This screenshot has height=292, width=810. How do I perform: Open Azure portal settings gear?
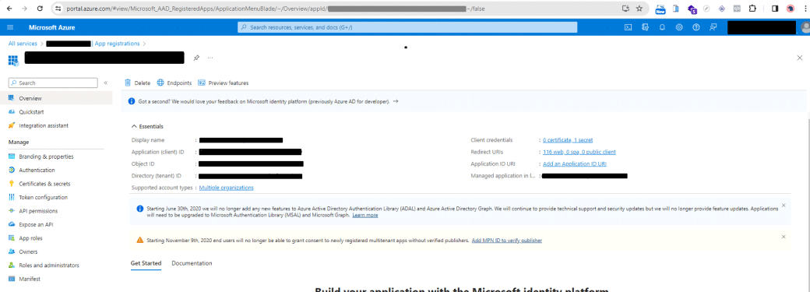tap(679, 27)
